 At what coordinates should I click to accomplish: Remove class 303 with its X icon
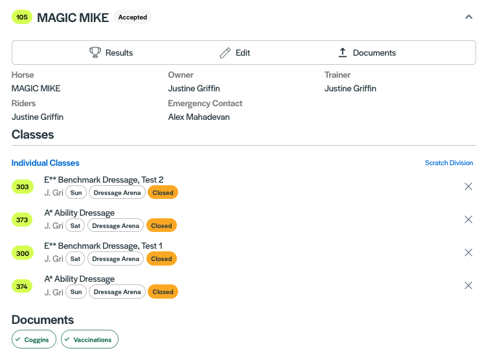pyautogui.click(x=468, y=187)
